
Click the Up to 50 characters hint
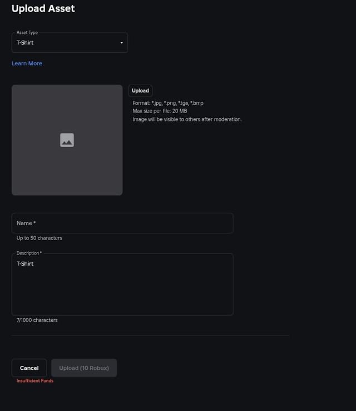click(39, 238)
